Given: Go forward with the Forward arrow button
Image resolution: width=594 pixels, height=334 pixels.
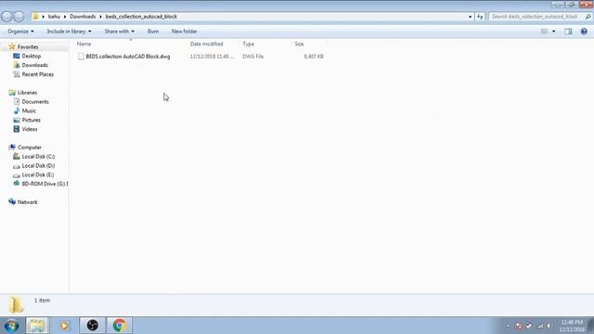Looking at the screenshot, I should click(x=19, y=17).
